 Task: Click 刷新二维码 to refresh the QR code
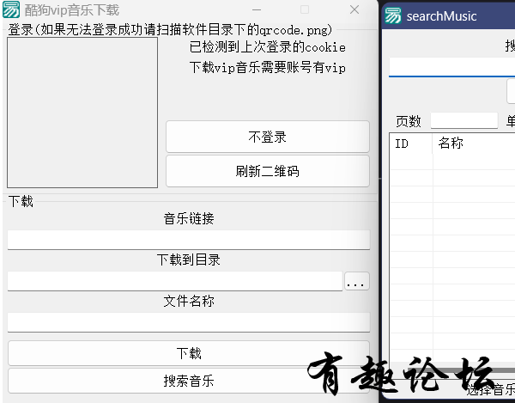coord(267,171)
